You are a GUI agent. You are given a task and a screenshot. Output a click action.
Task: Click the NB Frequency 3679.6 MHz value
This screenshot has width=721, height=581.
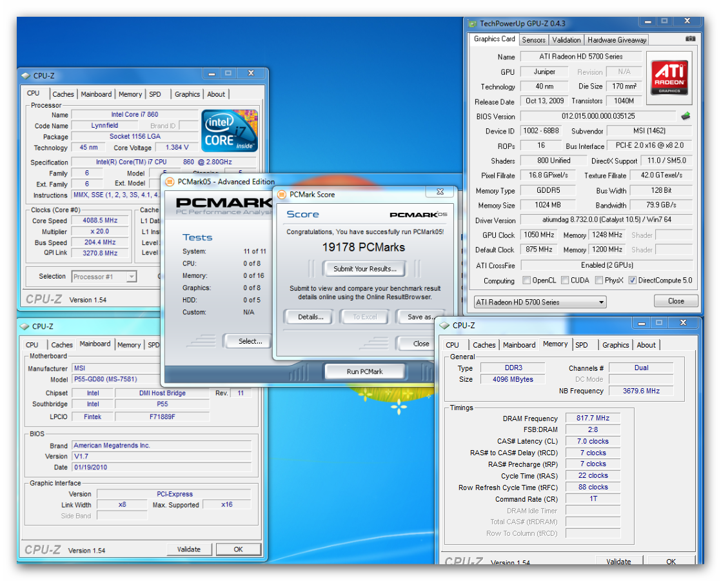641,391
